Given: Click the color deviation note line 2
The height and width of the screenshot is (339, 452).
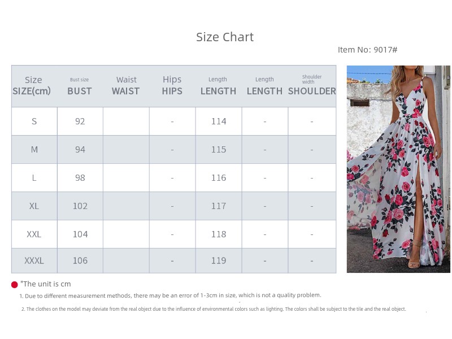Looking at the screenshot, I should coord(214,309).
